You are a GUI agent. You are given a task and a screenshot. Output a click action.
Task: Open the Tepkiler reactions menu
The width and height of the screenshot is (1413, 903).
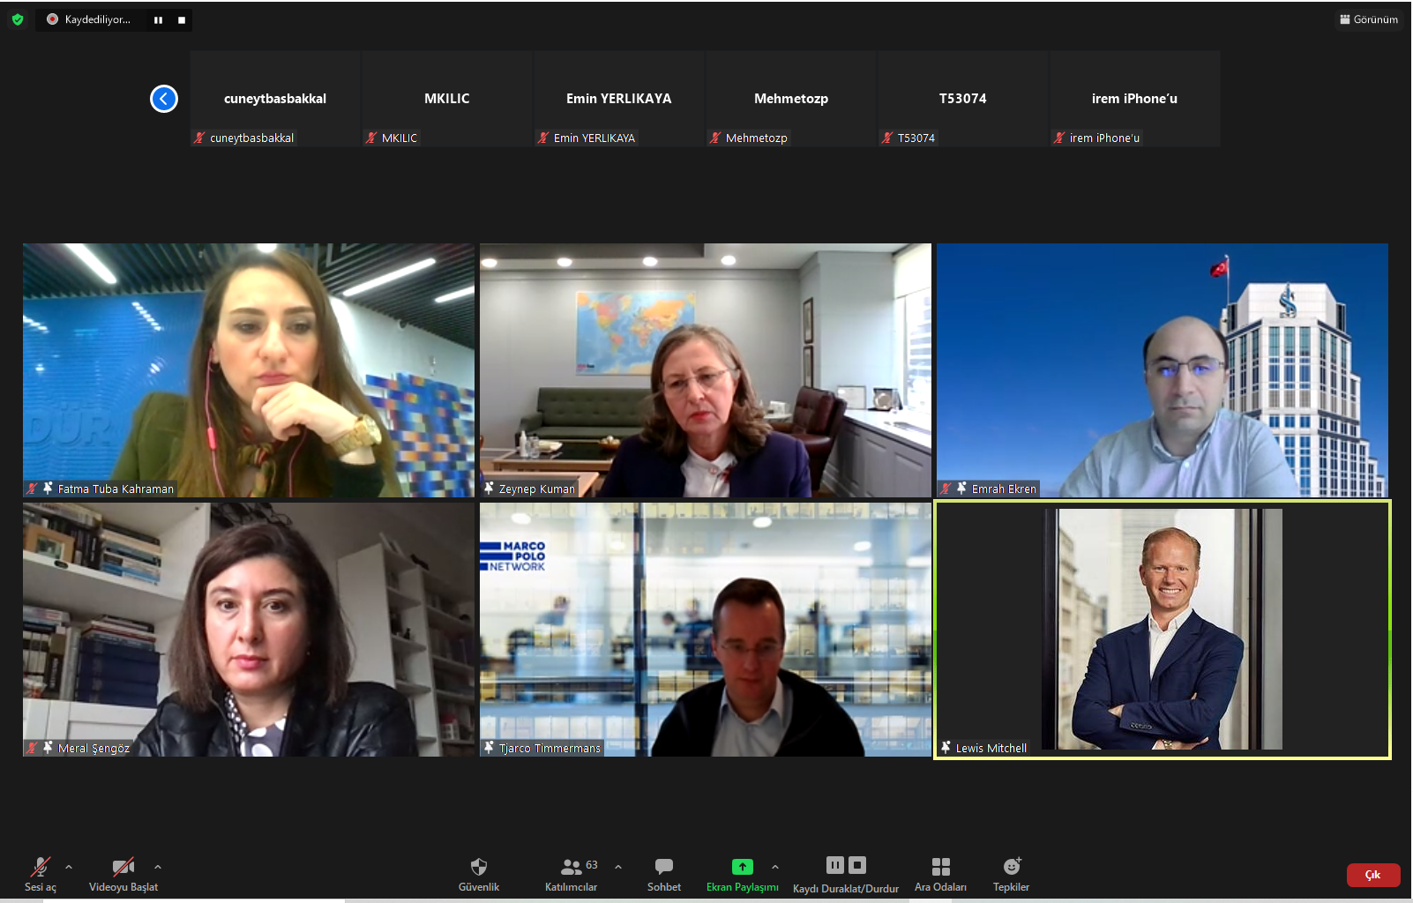pos(1012,874)
